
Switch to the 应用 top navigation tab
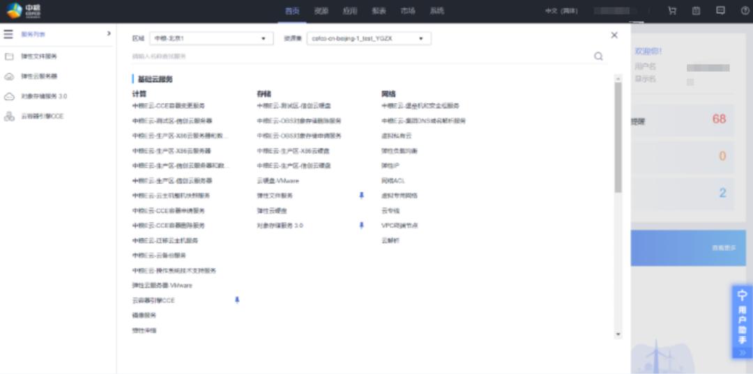point(349,10)
